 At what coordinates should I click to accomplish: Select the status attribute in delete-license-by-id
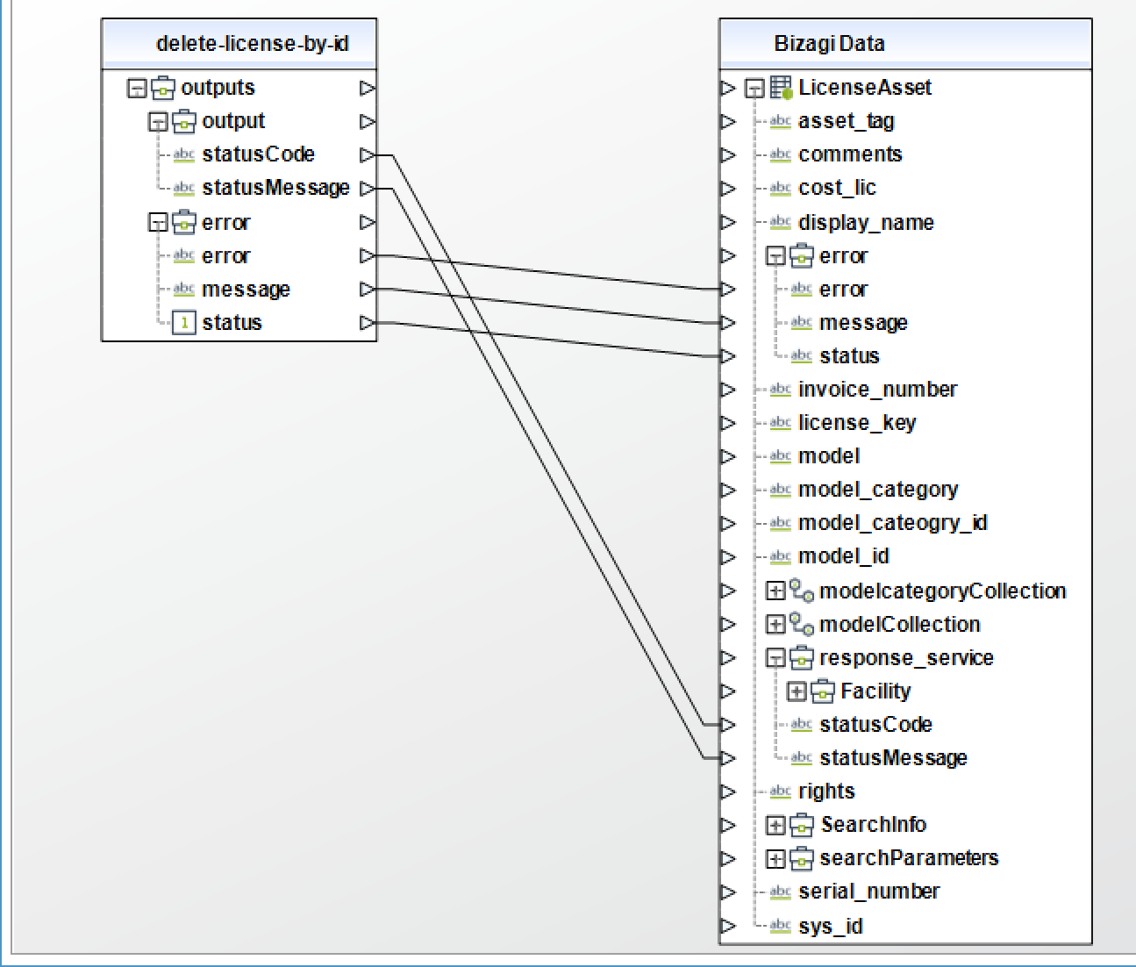tap(232, 323)
